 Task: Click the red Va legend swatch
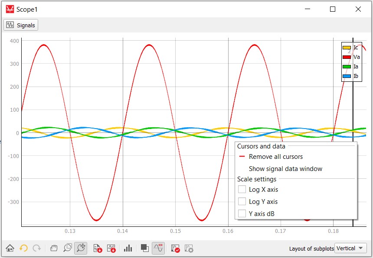point(347,57)
